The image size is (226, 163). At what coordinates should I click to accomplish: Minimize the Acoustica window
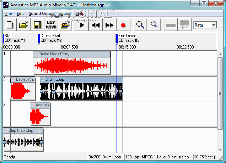(195, 4)
